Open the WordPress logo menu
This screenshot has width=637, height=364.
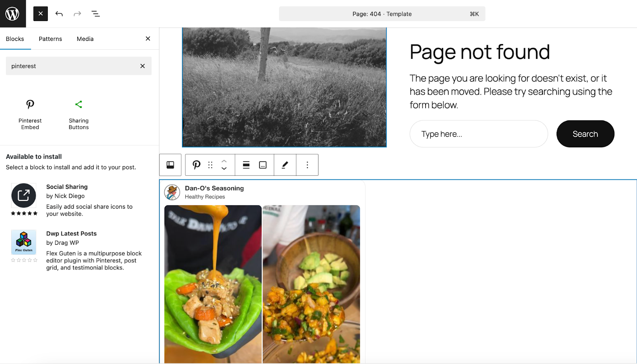(x=13, y=13)
